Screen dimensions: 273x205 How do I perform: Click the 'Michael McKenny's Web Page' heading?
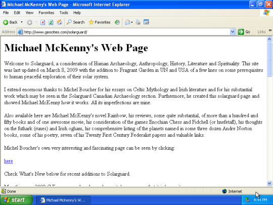[x=76, y=48]
